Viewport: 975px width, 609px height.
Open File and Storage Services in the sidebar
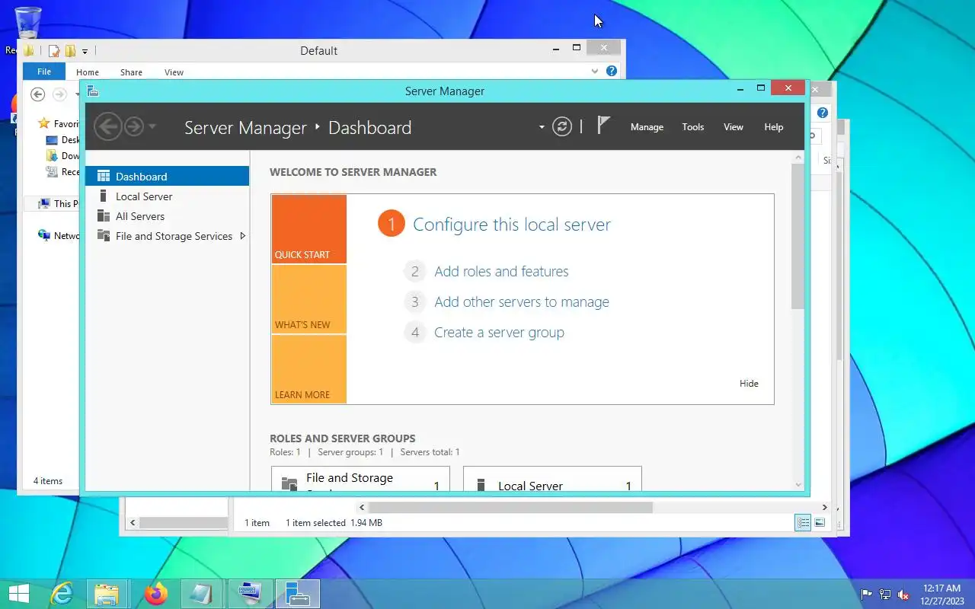coord(167,236)
